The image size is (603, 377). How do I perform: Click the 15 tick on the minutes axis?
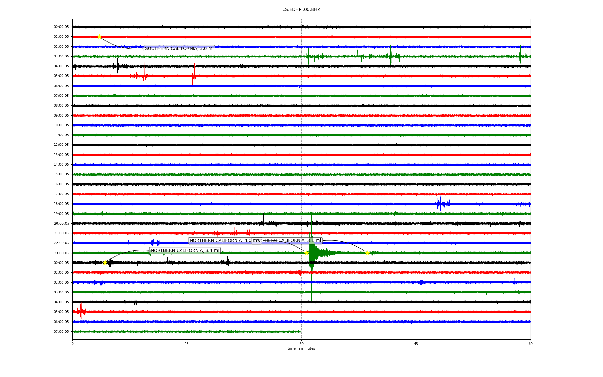pos(187,344)
